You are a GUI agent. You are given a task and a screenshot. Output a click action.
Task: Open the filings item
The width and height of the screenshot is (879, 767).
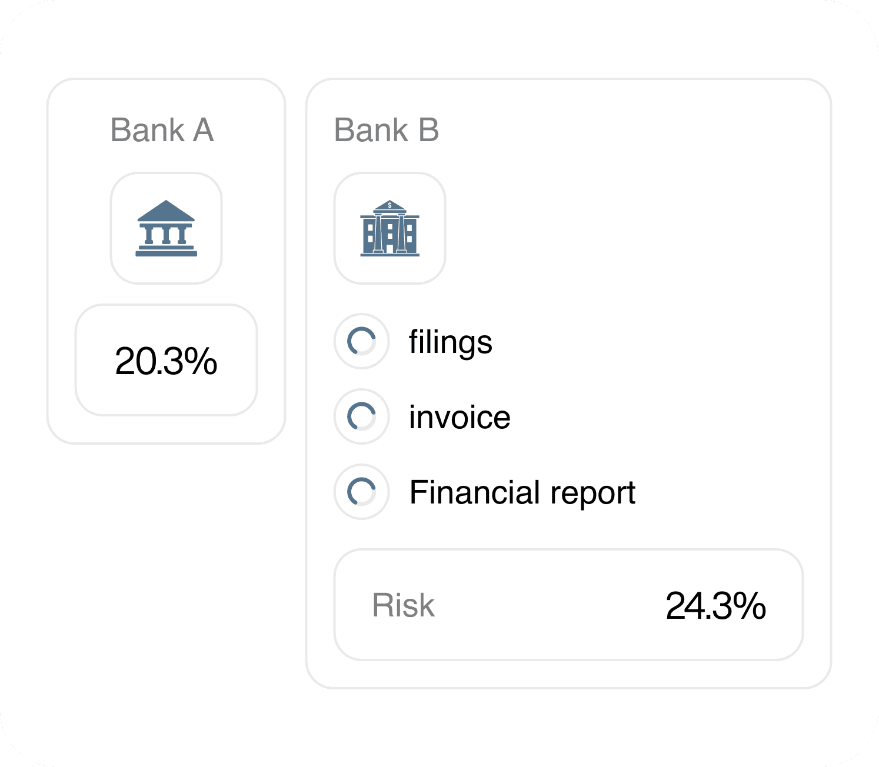pos(451,343)
